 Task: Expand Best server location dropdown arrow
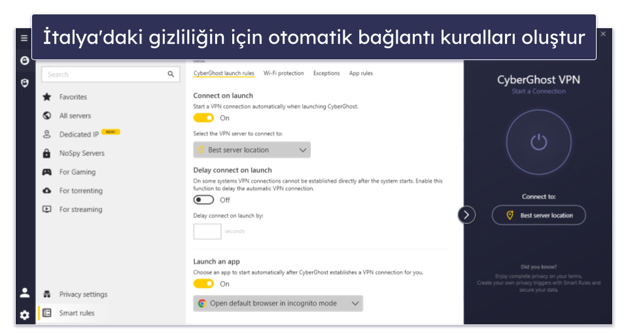303,150
